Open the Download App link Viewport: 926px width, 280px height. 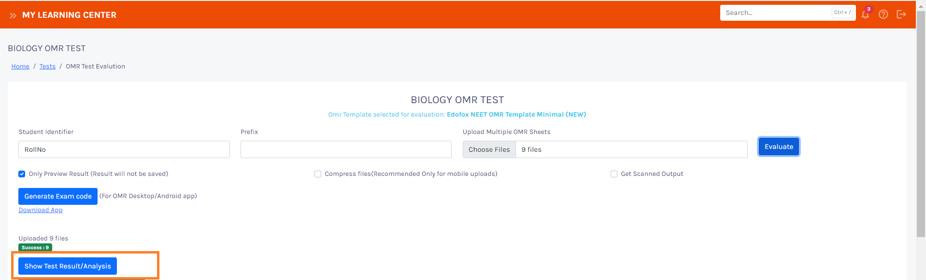tap(41, 210)
